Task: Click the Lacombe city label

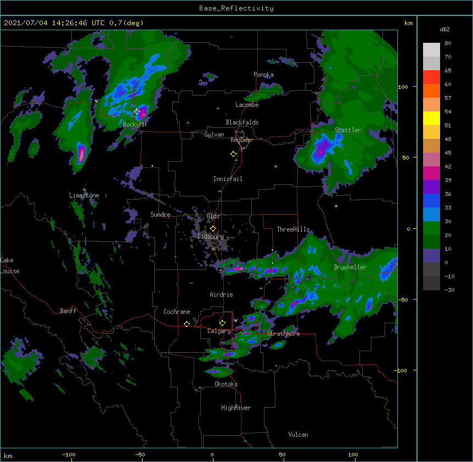Action: [x=247, y=105]
